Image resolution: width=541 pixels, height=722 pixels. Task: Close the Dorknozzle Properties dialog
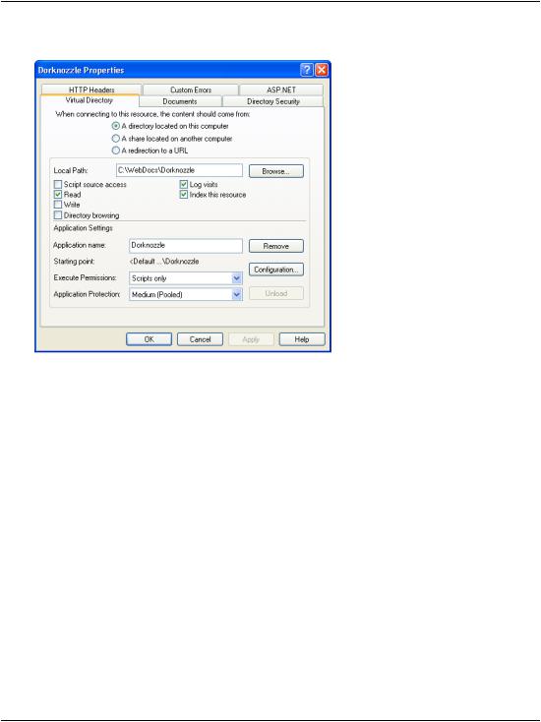(x=322, y=70)
